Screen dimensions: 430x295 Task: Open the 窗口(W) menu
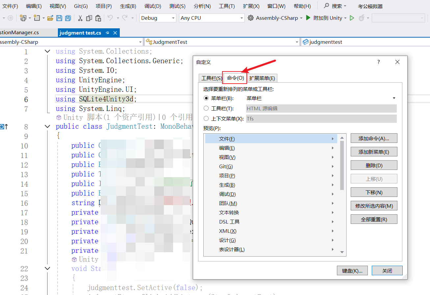coord(276,6)
